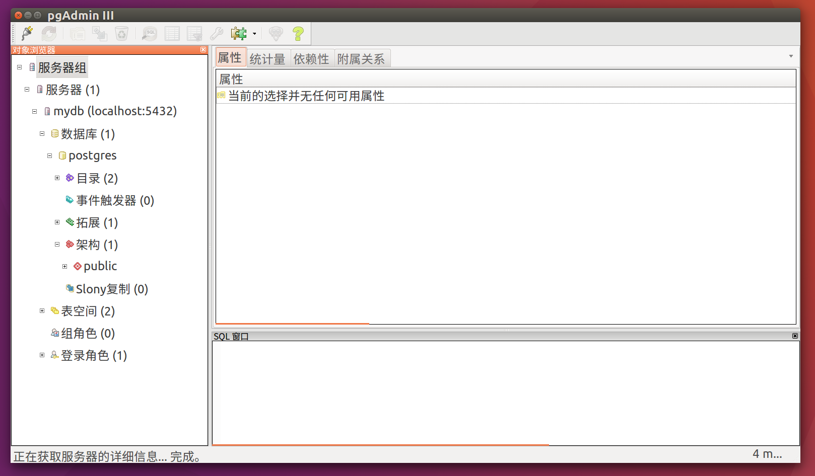Collapse the mydb server node
This screenshot has height=476, width=815.
[35, 111]
